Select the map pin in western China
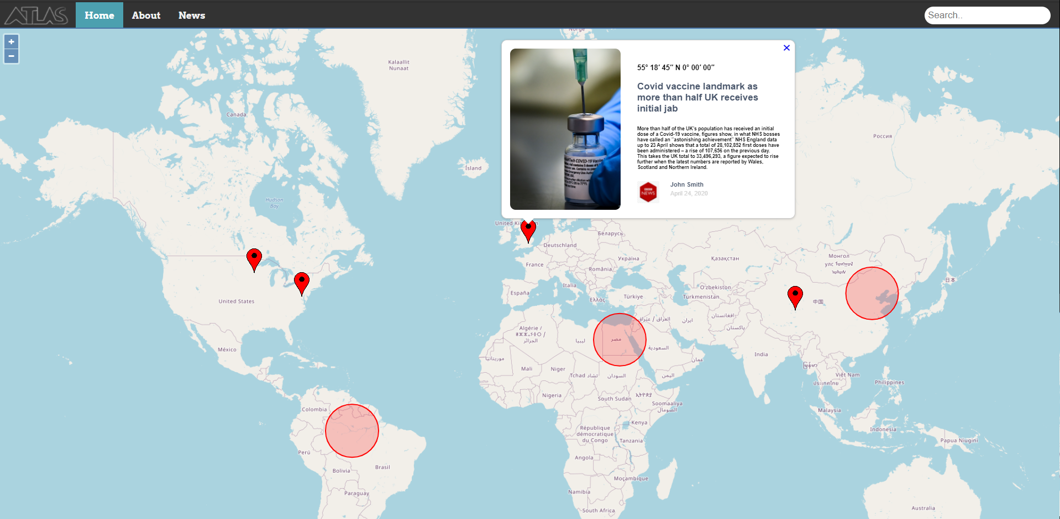1060x519 pixels. click(795, 298)
